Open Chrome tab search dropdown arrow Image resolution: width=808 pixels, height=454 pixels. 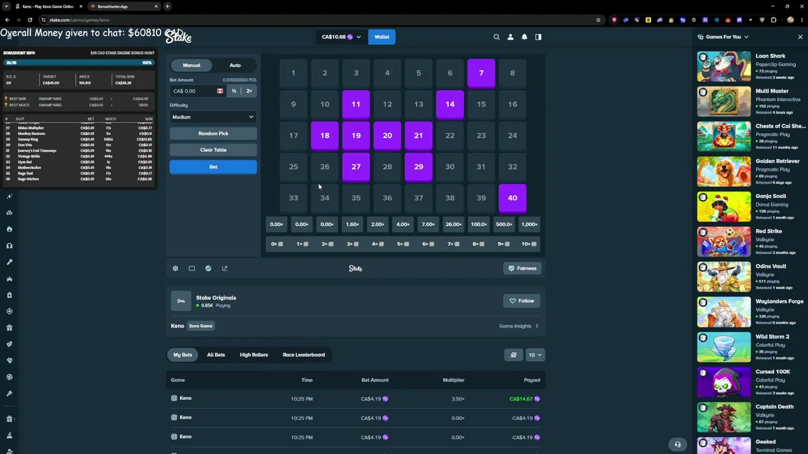pyautogui.click(x=6, y=6)
